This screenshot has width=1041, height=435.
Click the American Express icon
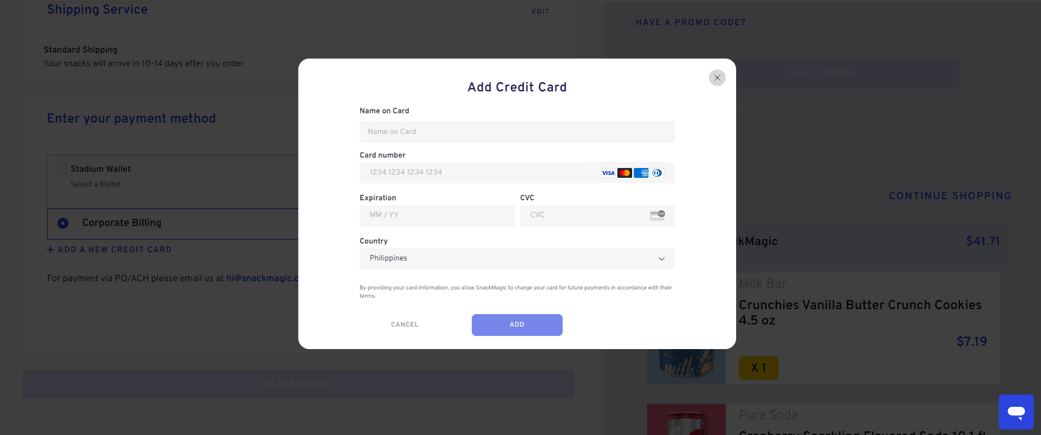[x=641, y=173]
